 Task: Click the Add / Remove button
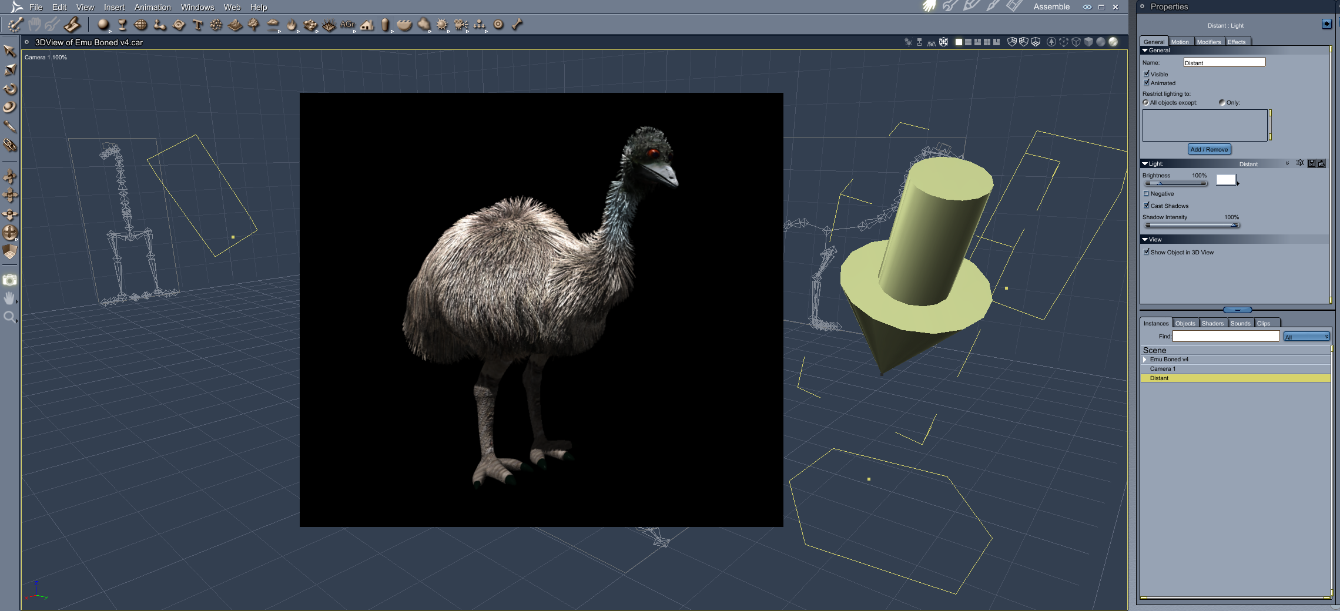pyautogui.click(x=1209, y=149)
